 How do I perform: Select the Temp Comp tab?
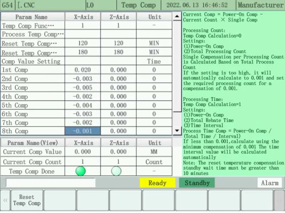139,5
